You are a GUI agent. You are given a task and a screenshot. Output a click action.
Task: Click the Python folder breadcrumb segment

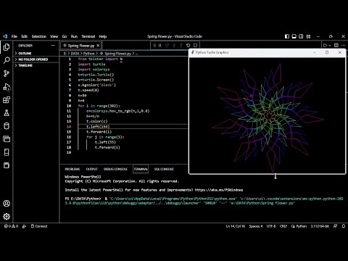89,54
